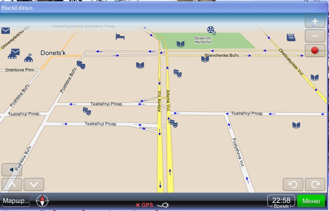Click the GPS status indicator
329x211 pixels.
pos(144,204)
